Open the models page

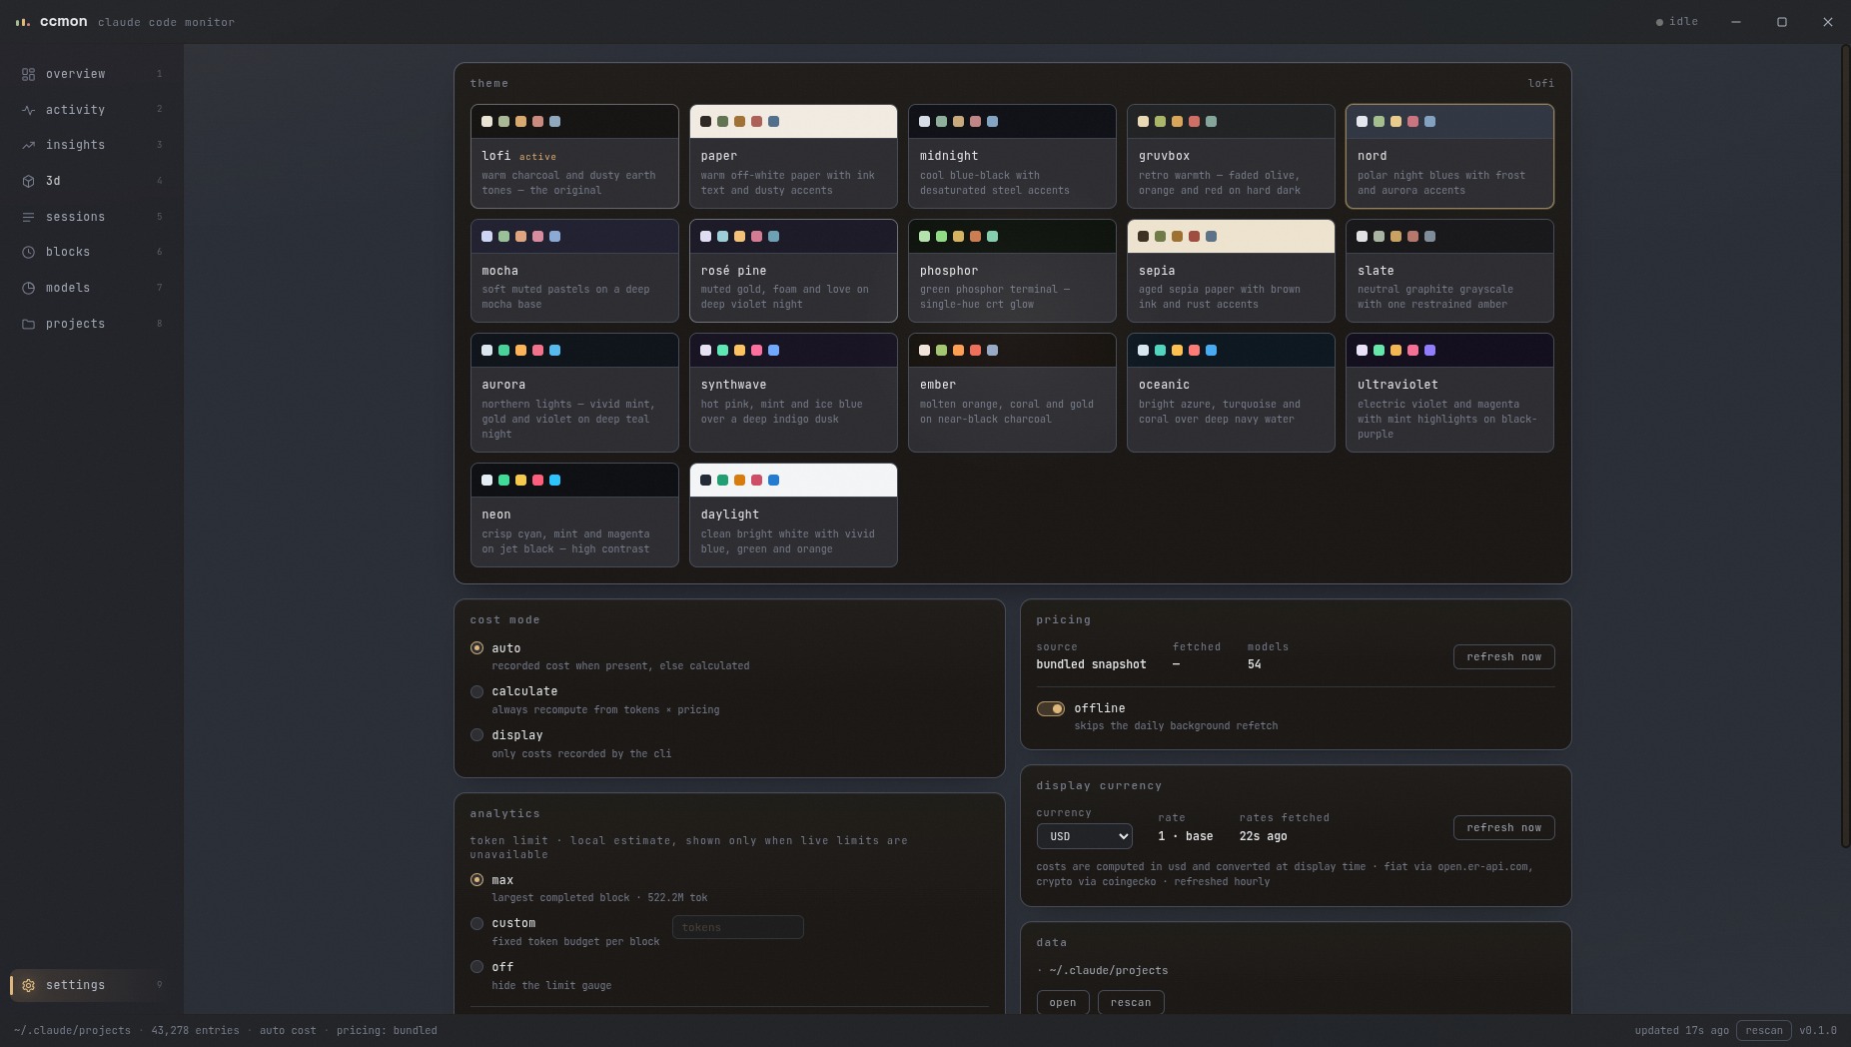point(92,288)
